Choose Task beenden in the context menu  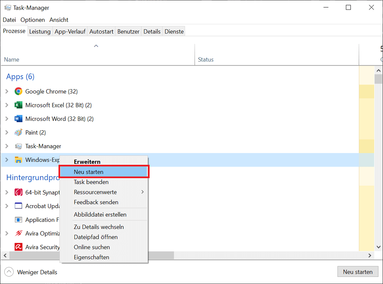pyautogui.click(x=104, y=182)
